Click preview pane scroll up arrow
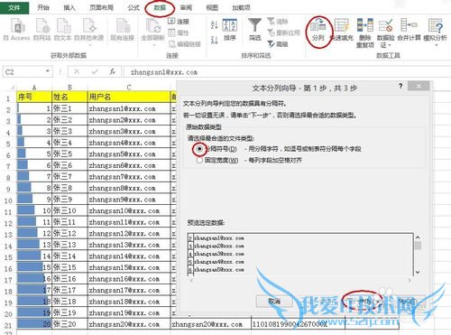 418,237
